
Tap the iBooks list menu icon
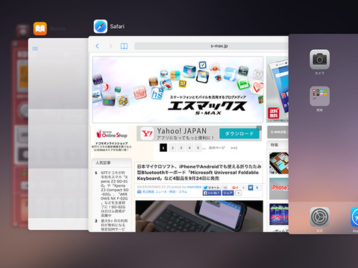35,48
